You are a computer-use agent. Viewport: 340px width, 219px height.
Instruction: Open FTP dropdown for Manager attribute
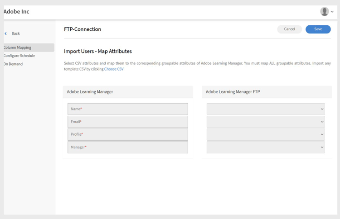click(x=266, y=147)
